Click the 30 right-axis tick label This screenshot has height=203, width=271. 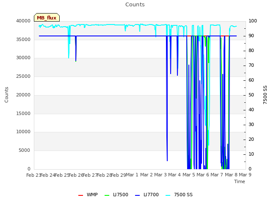point(251,124)
